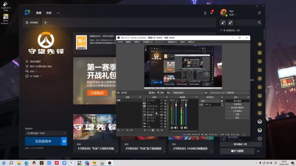
Task: Open the Battle.net downloads icon
Action: click(205, 13)
